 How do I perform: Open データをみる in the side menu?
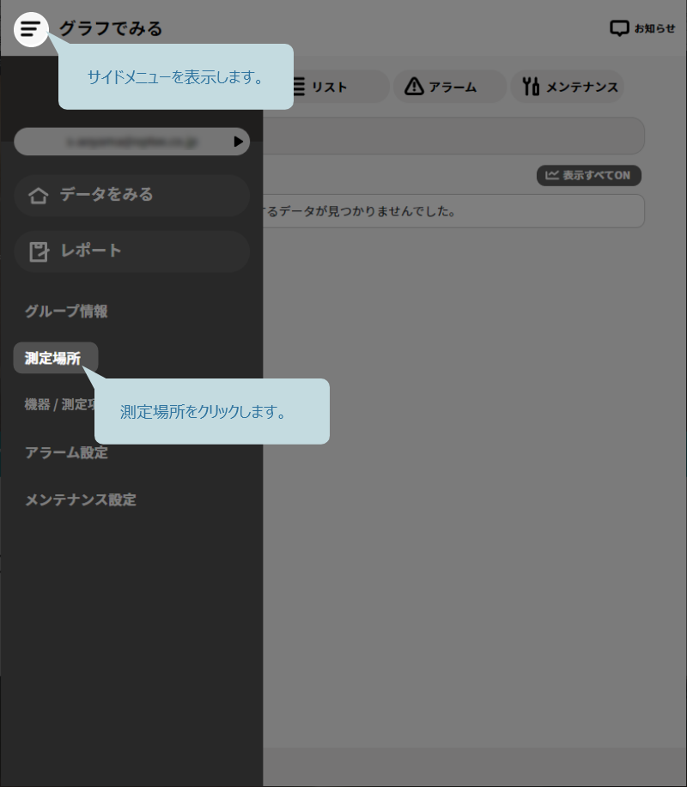tap(131, 195)
